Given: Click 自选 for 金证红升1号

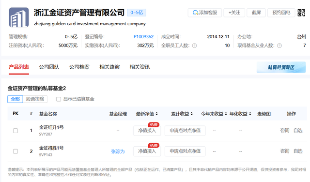Looking at the screenshot, I should coord(298,130).
